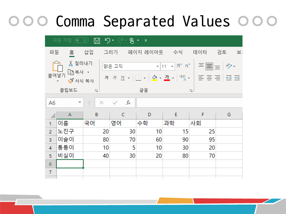Viewport: 286px width, 214px height.
Task: Click into the formula bar
Action: [x=189, y=103]
